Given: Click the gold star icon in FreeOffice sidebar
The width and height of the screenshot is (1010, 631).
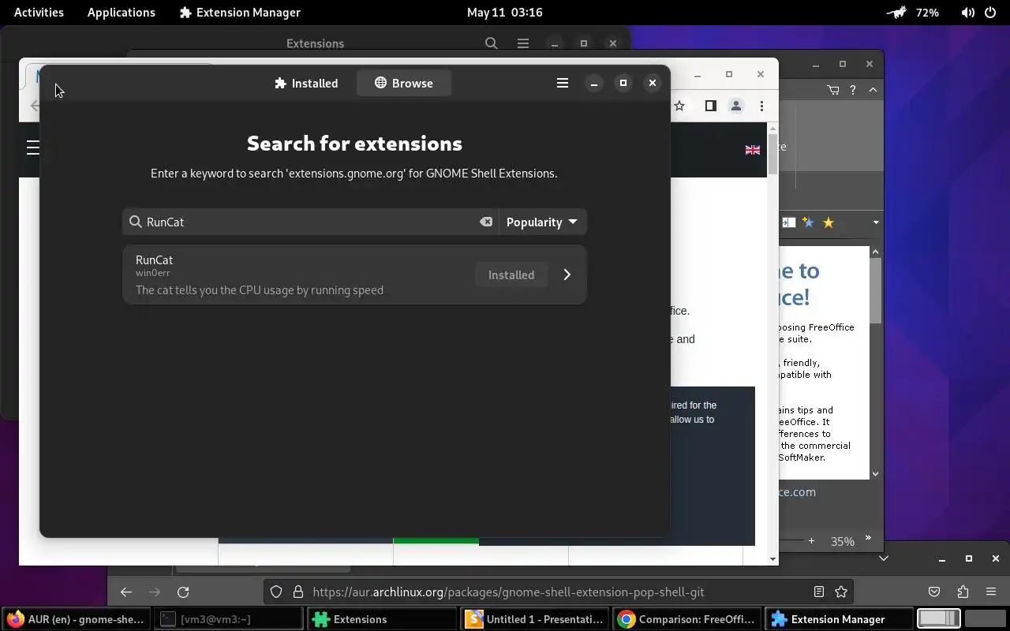Looking at the screenshot, I should (828, 222).
